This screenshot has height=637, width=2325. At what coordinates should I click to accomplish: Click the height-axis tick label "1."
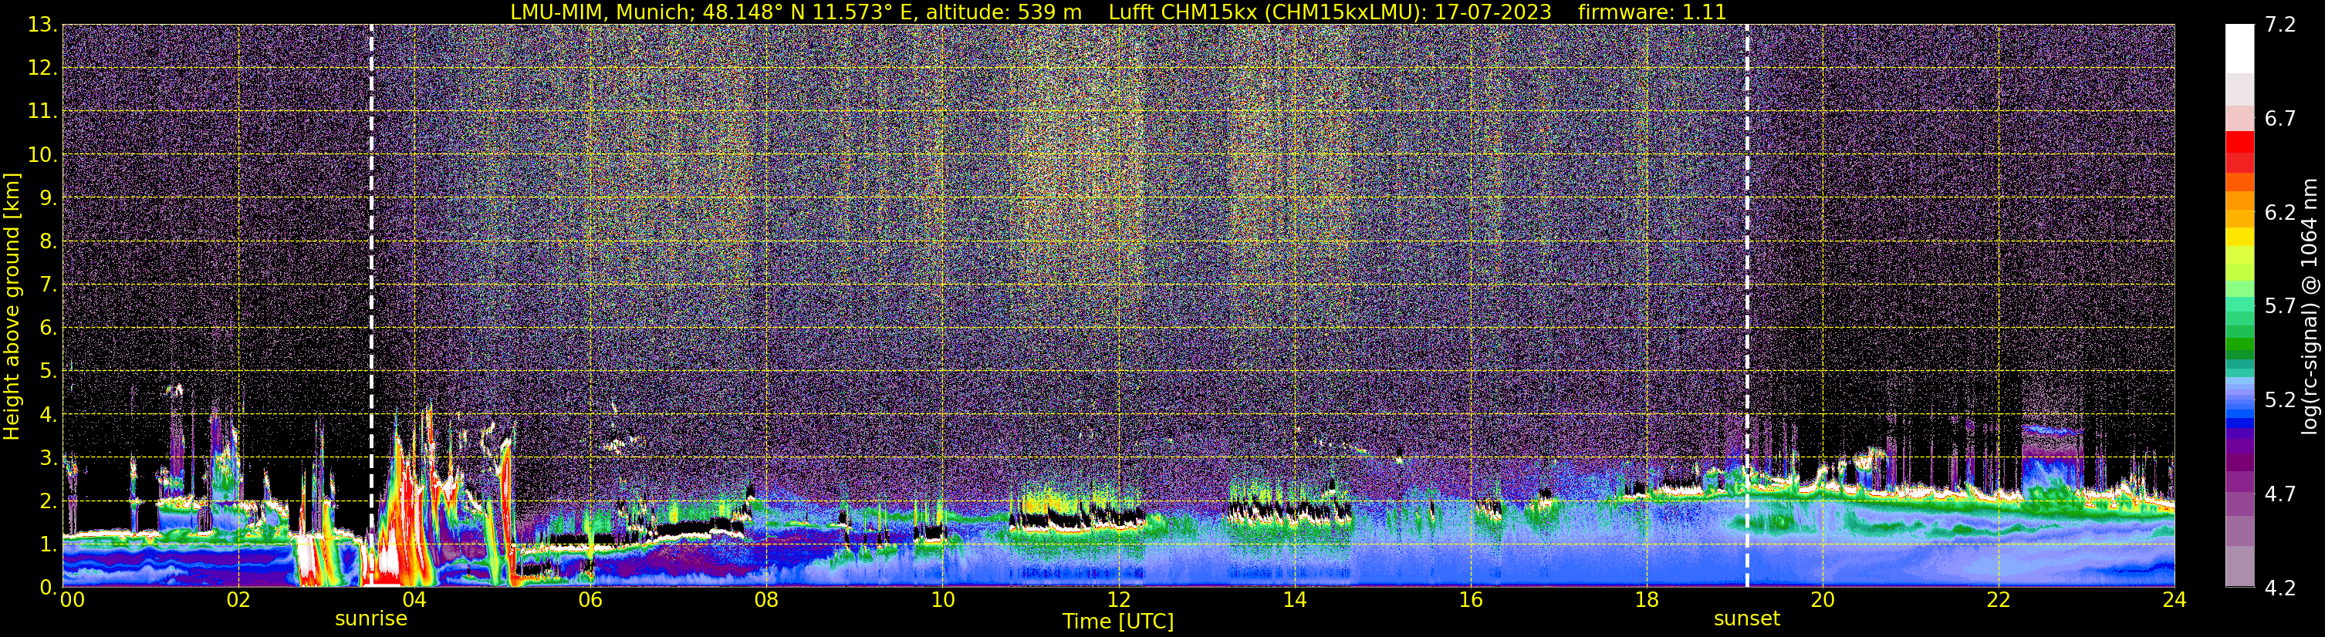[48, 545]
